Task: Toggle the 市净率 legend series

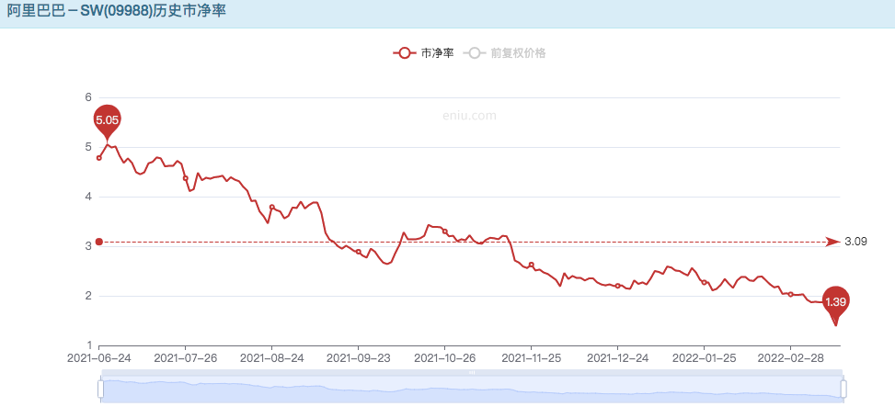Action: click(x=423, y=53)
